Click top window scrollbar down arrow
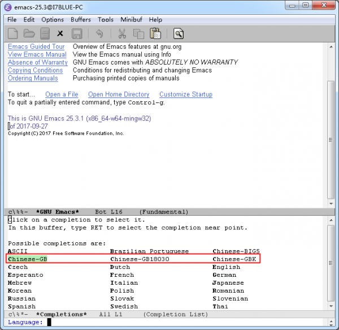Viewport: 339px width, 330px height. coord(331,204)
